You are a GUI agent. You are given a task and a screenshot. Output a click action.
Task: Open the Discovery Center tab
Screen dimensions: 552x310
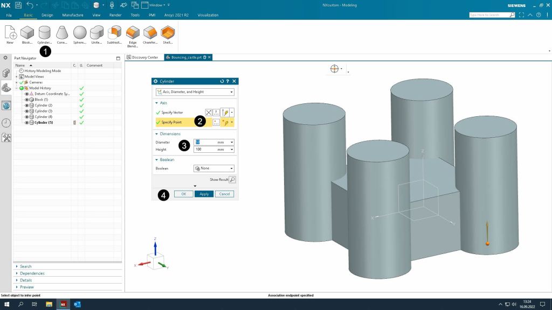(x=142, y=57)
